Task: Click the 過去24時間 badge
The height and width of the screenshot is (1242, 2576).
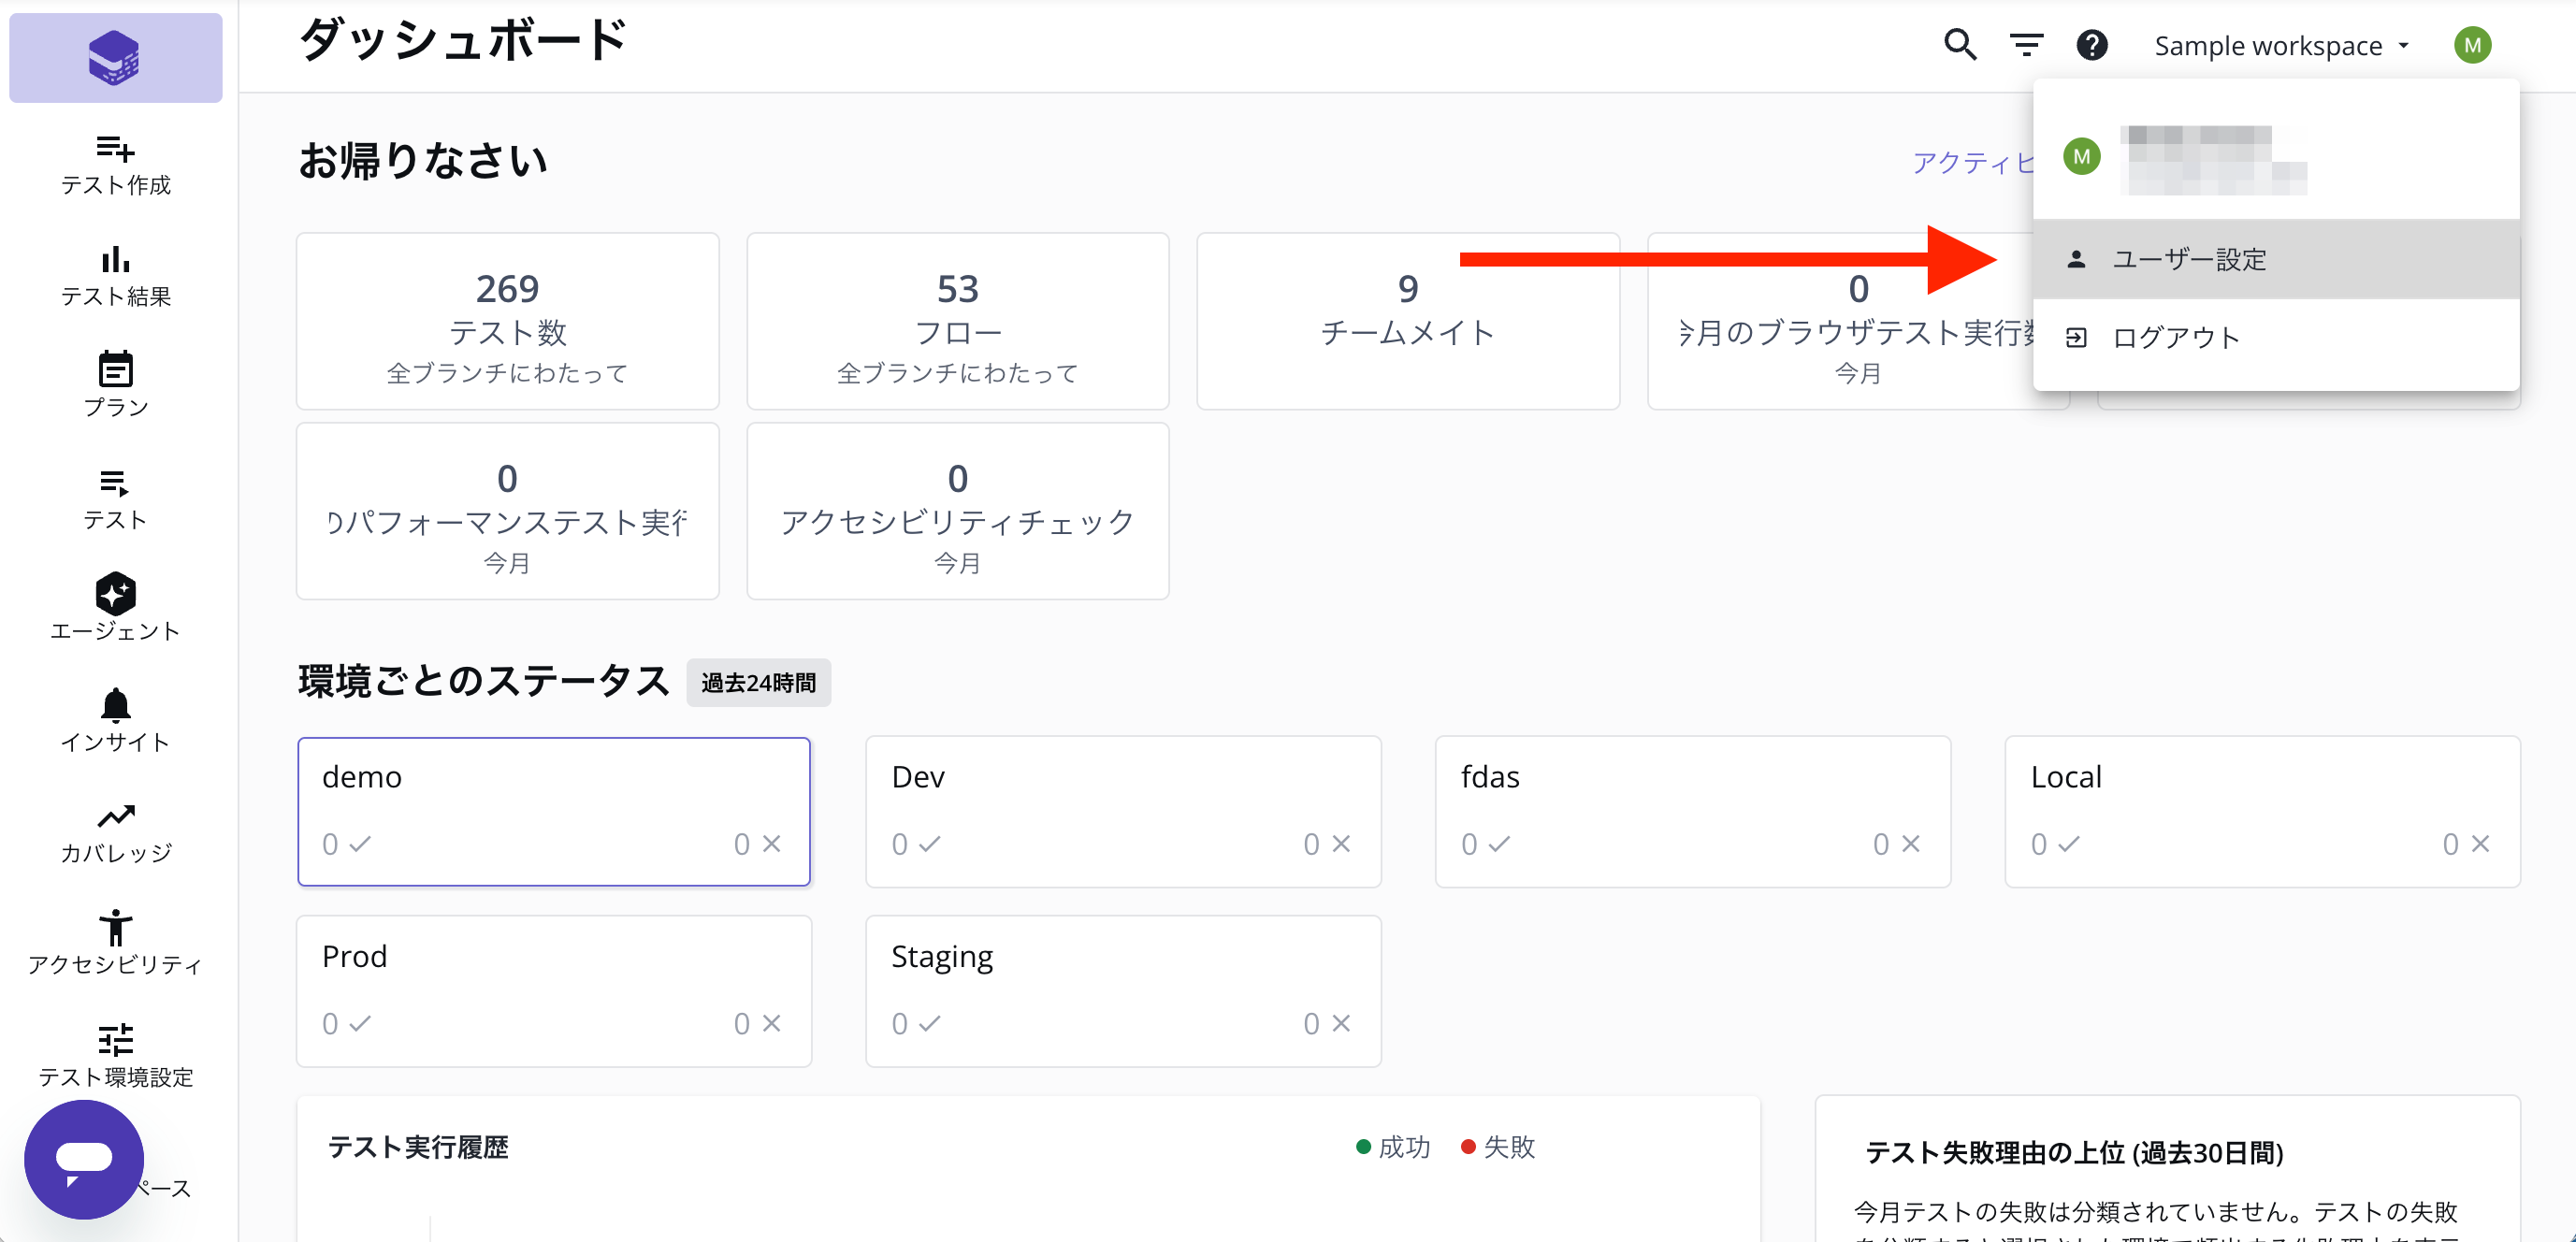Action: coord(758,683)
